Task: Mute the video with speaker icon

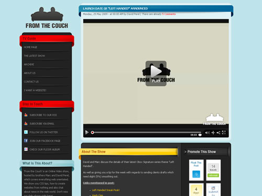Action: [x=208, y=133]
